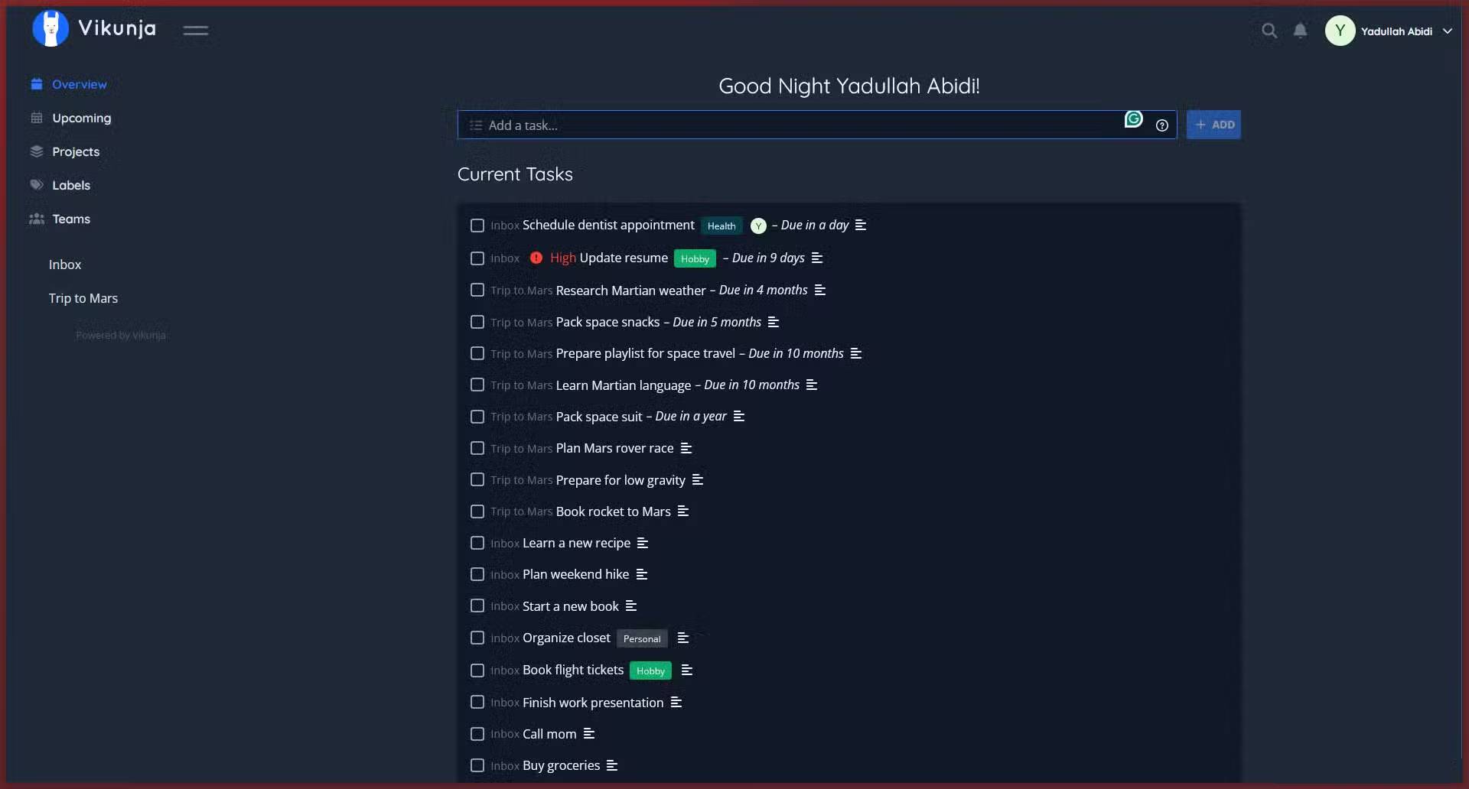Image resolution: width=1469 pixels, height=789 pixels.
Task: Click description icon beside Update resume
Action: point(817,258)
